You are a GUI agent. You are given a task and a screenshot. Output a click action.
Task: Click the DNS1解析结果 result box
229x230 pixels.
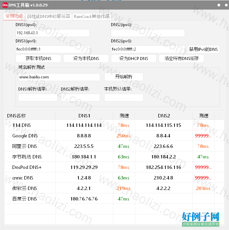[x=38, y=98]
